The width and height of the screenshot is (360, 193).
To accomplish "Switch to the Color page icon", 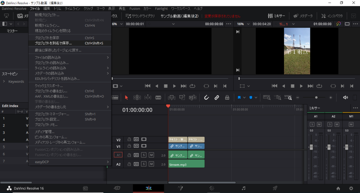I will (212, 188).
